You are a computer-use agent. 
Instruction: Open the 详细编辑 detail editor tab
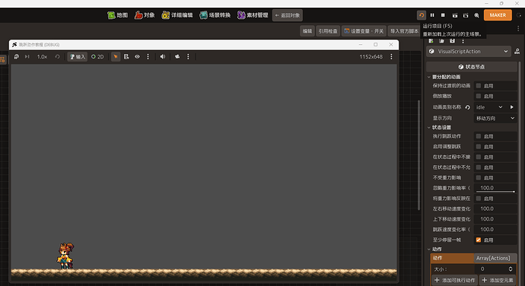click(177, 15)
